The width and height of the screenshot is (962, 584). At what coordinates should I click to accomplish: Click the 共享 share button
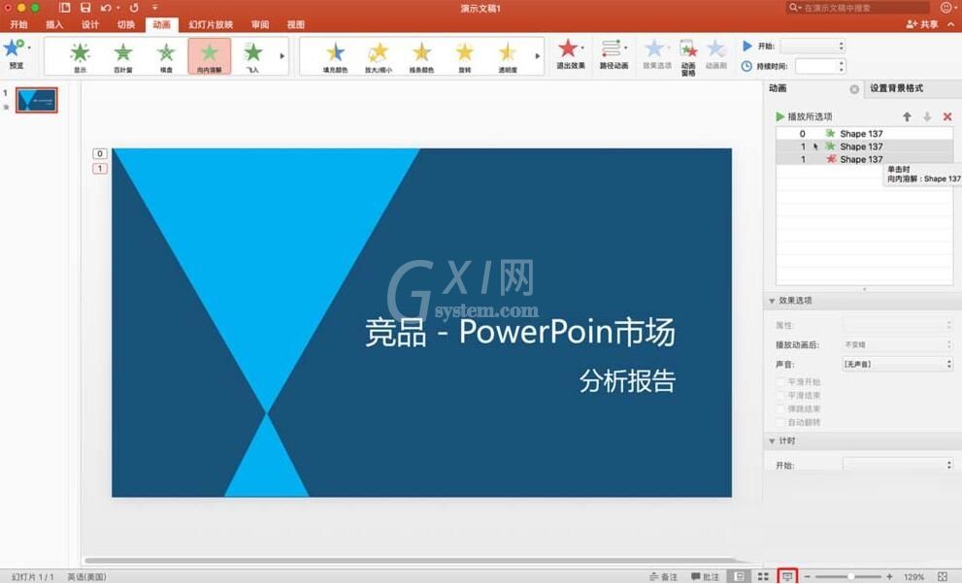(x=922, y=24)
